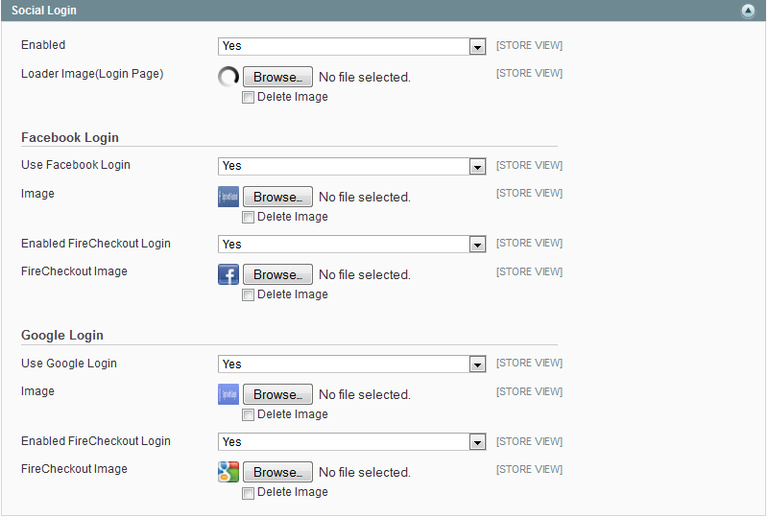Open Facebook Enabled FireCheckout Login dropdown
Image resolution: width=768 pixels, height=517 pixels.
(352, 245)
